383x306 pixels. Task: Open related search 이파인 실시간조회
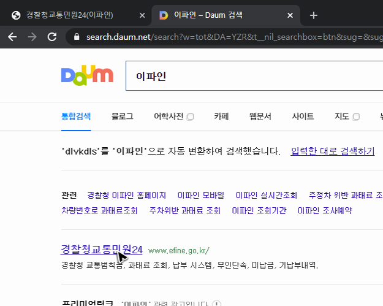point(266,195)
